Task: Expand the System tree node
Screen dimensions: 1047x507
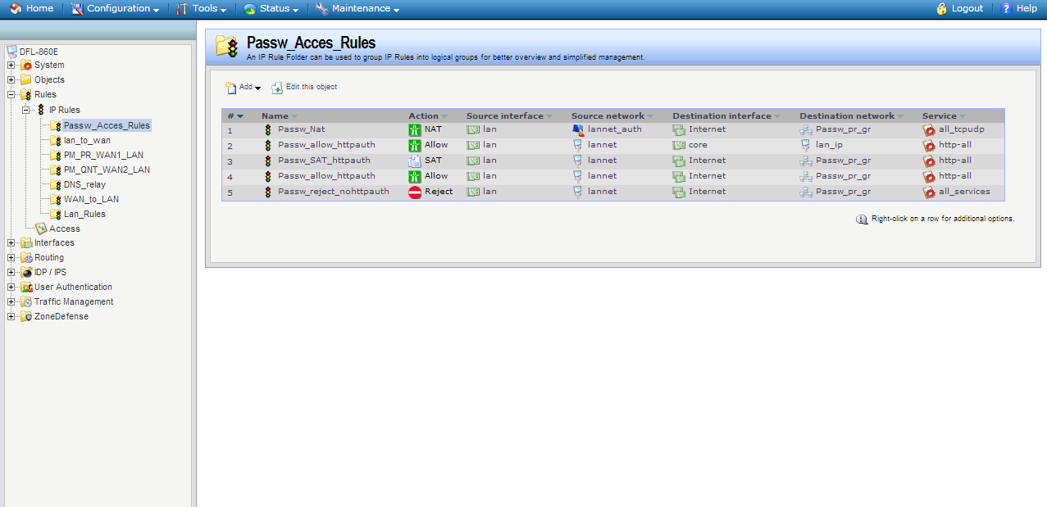Action: coord(11,66)
